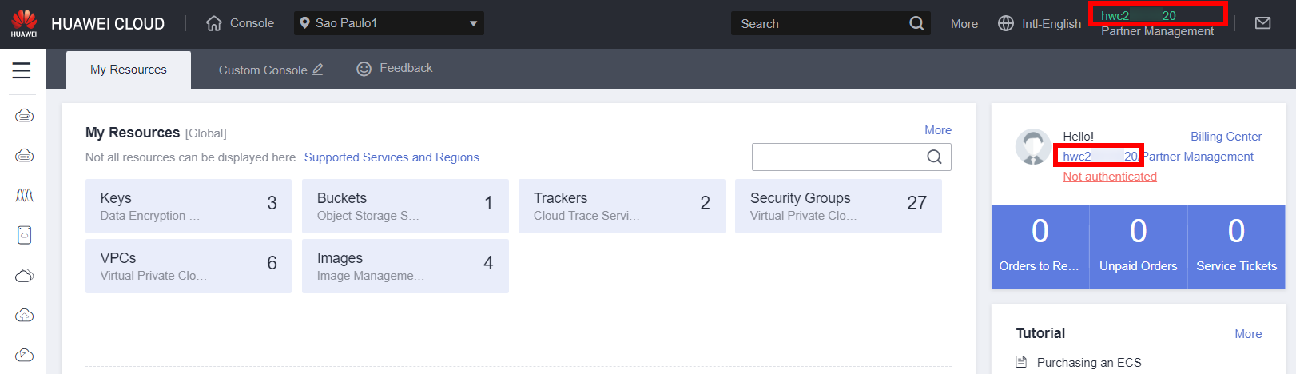Click the resource search magnifier icon
This screenshot has height=374, width=1296.
[934, 157]
